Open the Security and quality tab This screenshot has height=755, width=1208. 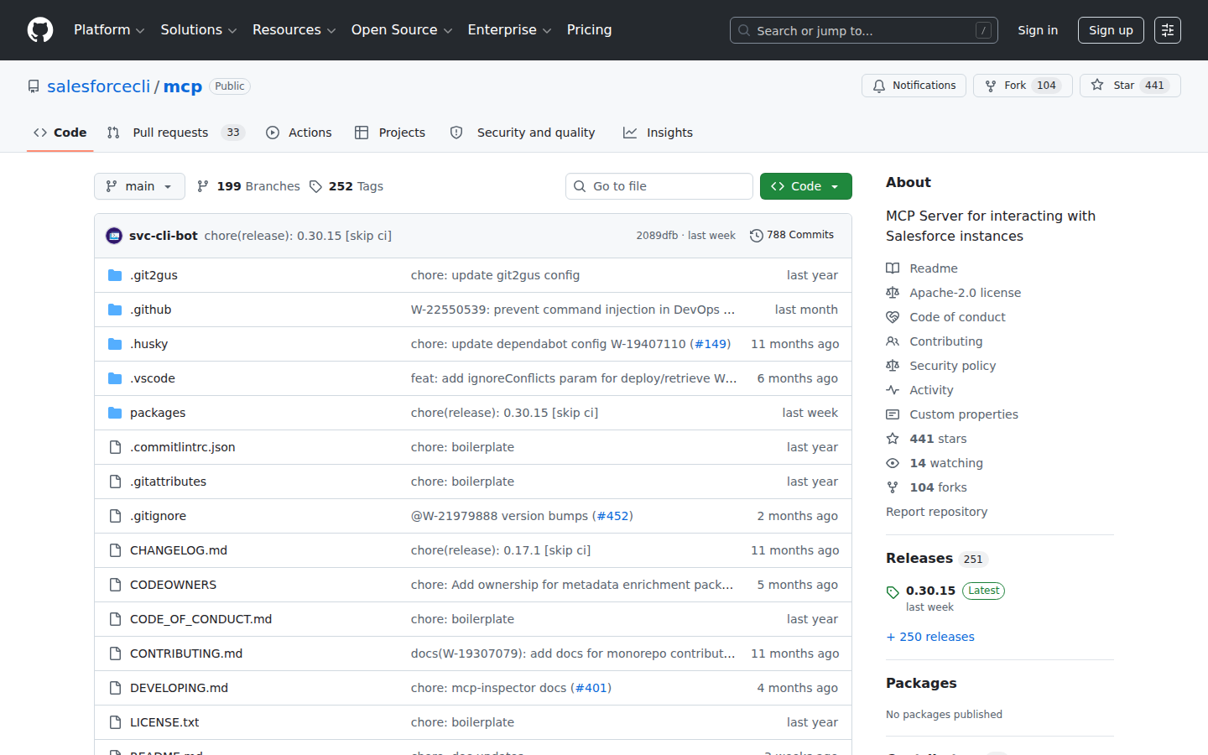tap(523, 133)
